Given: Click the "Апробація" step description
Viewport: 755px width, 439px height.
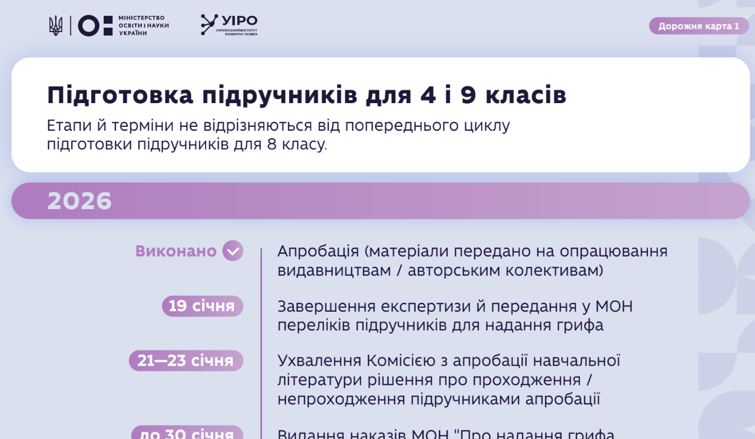Looking at the screenshot, I should [472, 260].
